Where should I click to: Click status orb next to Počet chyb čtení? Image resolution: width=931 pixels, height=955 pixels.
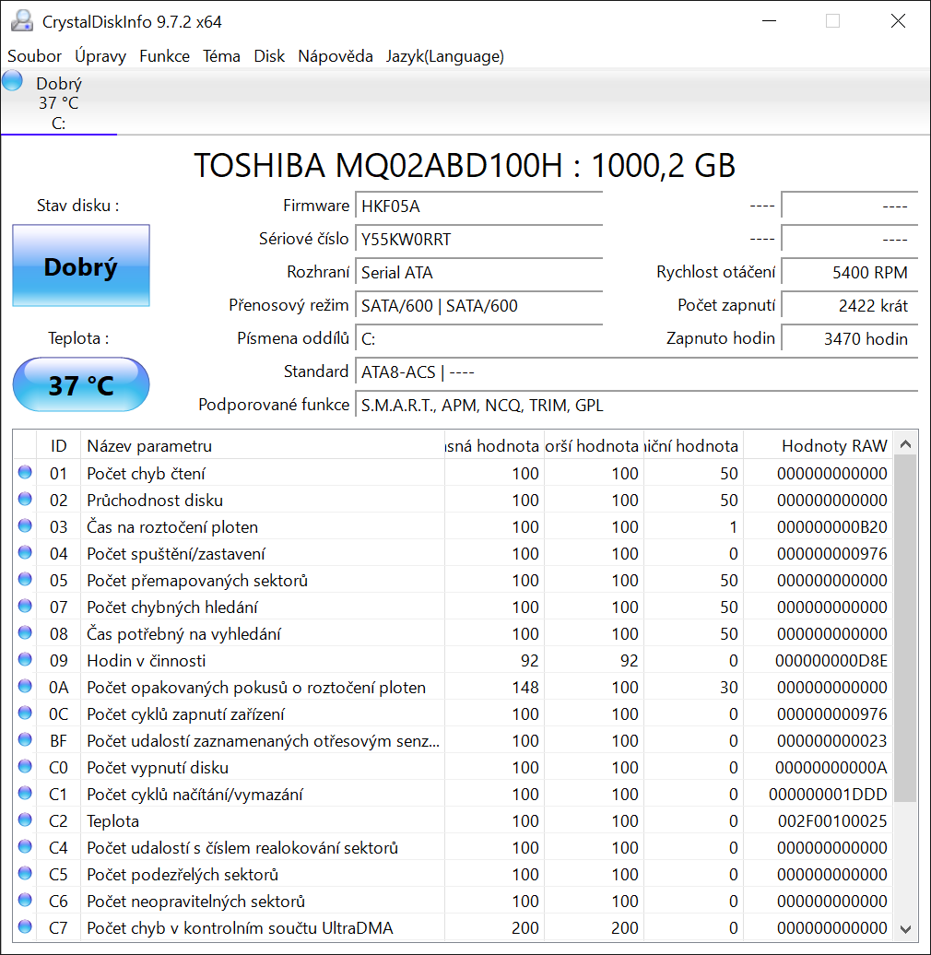24,473
